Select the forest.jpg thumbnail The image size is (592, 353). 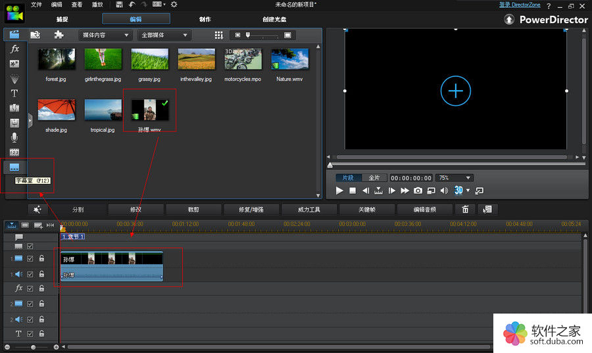coord(57,59)
